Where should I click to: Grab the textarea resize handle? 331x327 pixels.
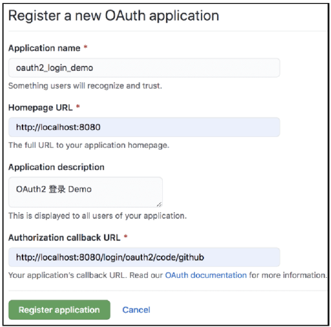pyautogui.click(x=159, y=204)
